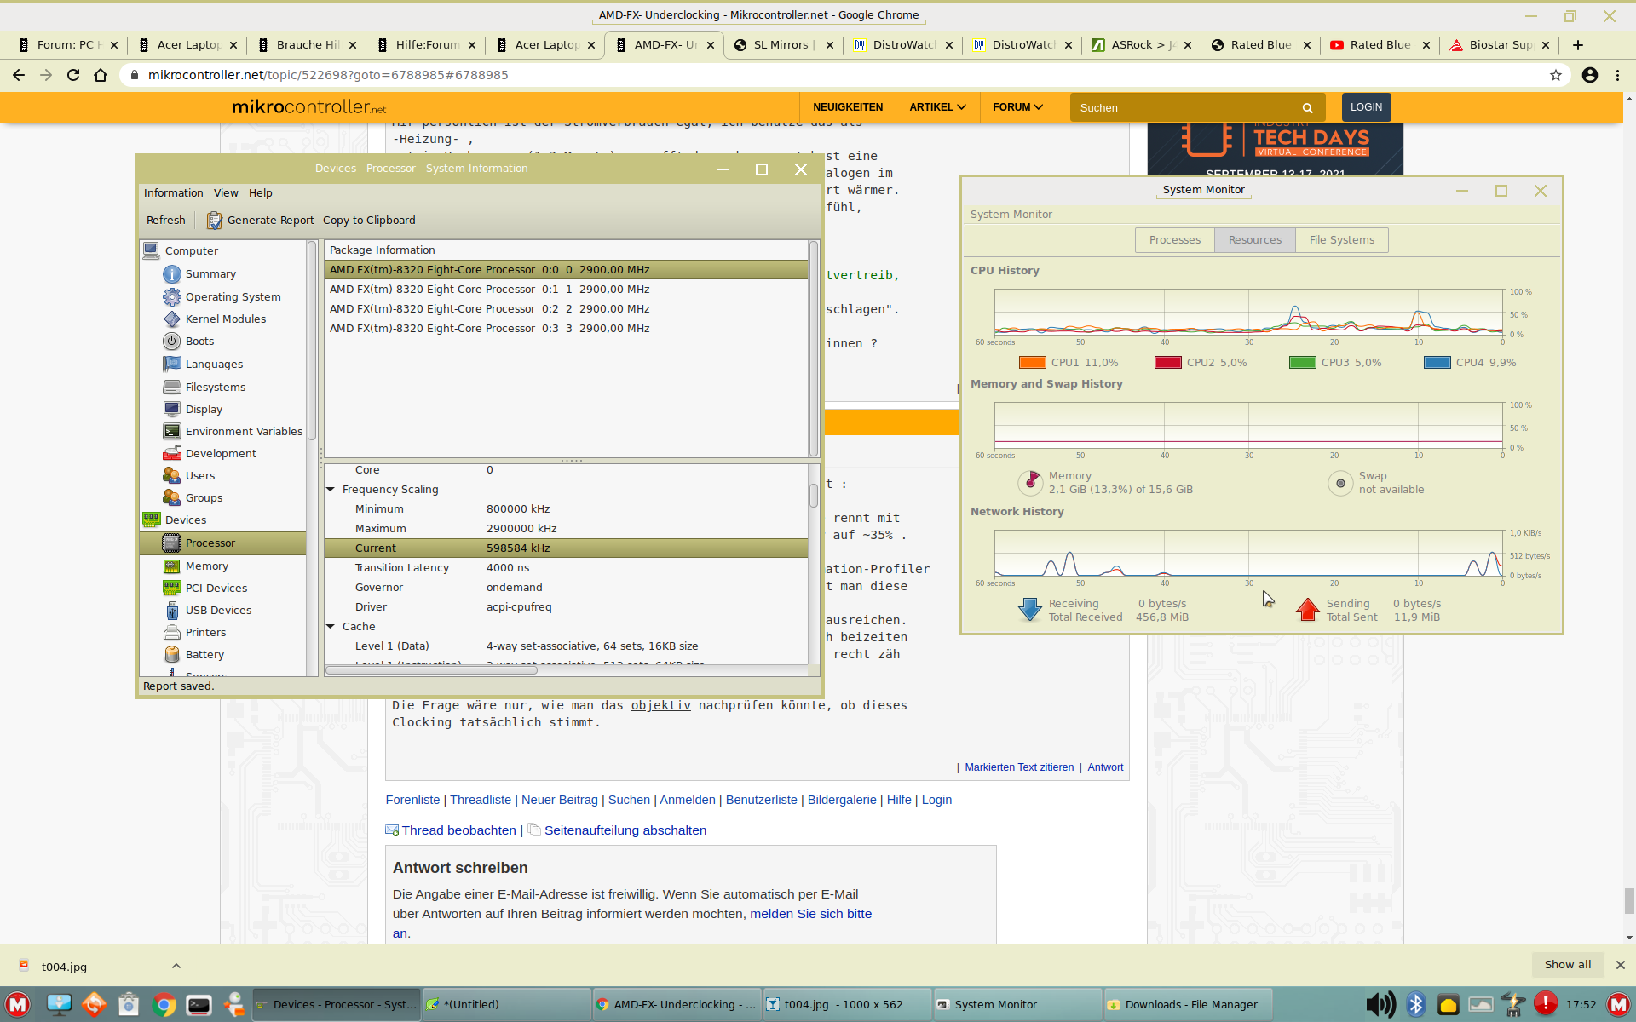The width and height of the screenshot is (1636, 1022).
Task: Expand the FORUM dropdown menu
Action: tap(1017, 107)
